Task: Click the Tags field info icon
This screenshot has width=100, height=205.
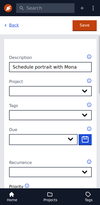Action: [89, 105]
